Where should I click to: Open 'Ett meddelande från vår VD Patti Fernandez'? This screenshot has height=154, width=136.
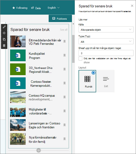pos(45,42)
